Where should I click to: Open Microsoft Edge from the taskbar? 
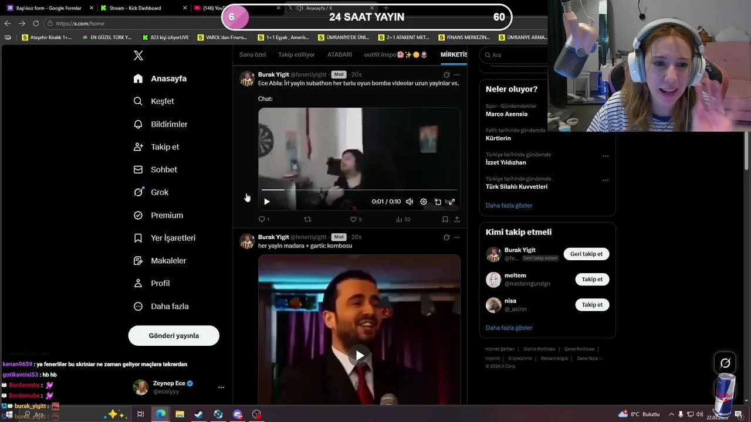[160, 414]
